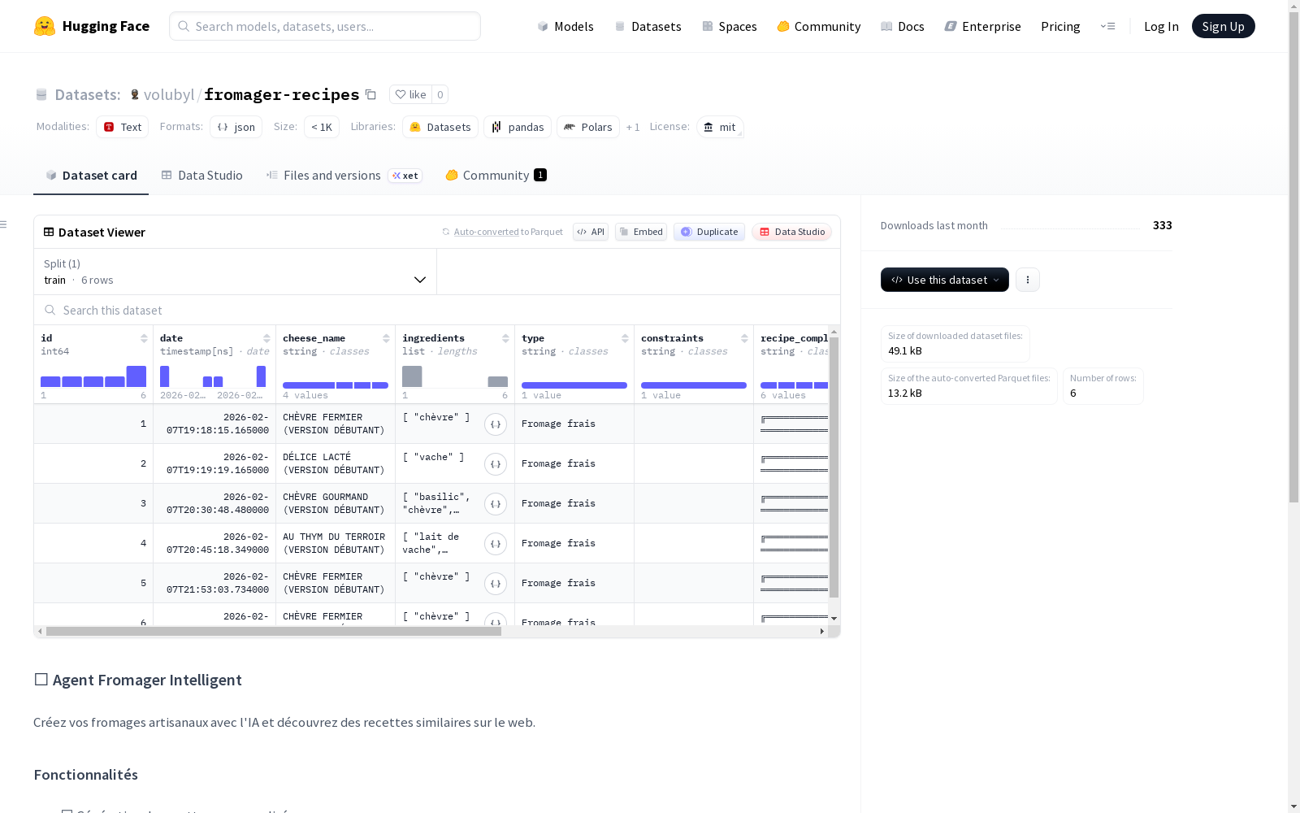Click the ingredients lengths histogram
This screenshot has height=813, width=1300.
455,376
